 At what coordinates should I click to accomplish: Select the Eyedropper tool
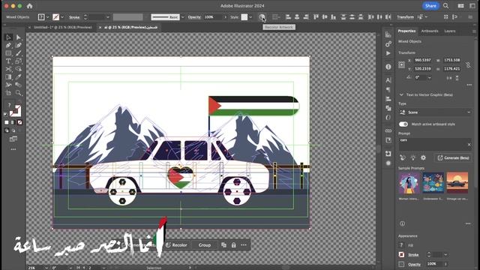tap(18, 77)
